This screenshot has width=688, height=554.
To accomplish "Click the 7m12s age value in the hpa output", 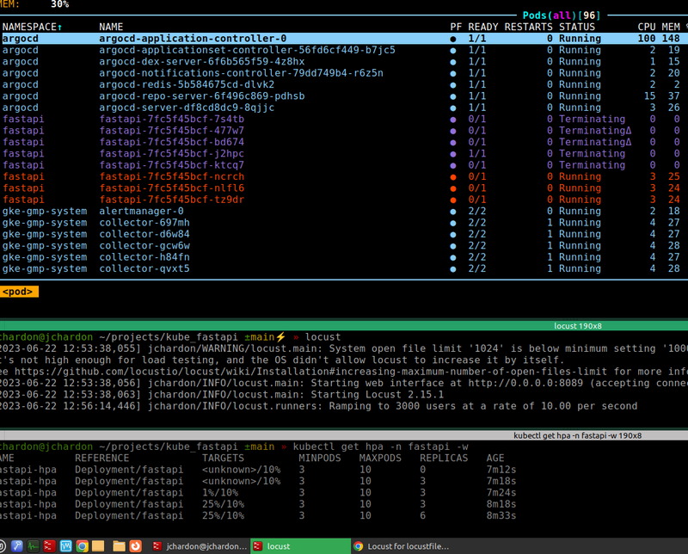I will tap(501, 470).
